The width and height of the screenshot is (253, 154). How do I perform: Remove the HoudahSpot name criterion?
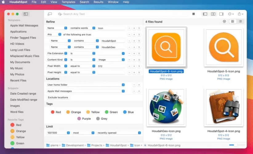[x=129, y=41]
